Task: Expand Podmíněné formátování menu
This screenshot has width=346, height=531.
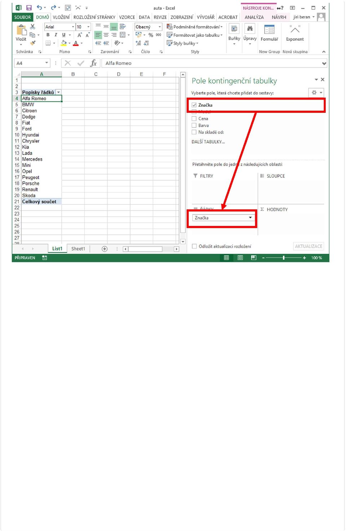Action: 195,27
